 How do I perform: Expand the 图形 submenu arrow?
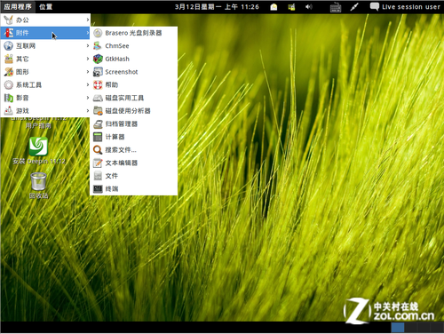[88, 72]
